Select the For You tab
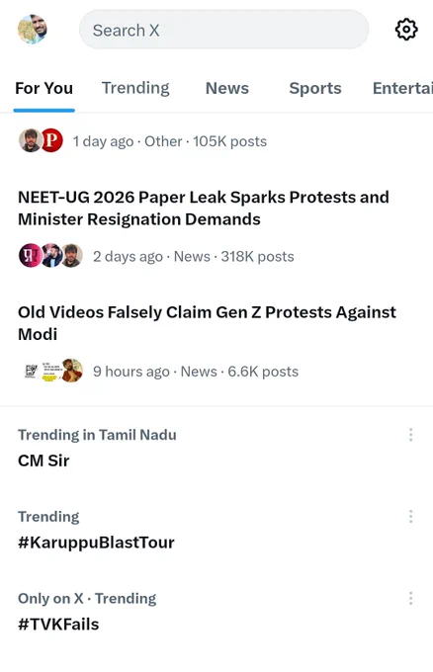Viewport: 433px width, 672px height. coord(43,88)
